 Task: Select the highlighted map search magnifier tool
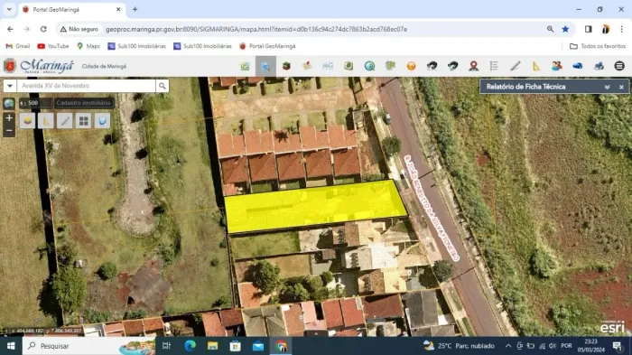click(265, 66)
